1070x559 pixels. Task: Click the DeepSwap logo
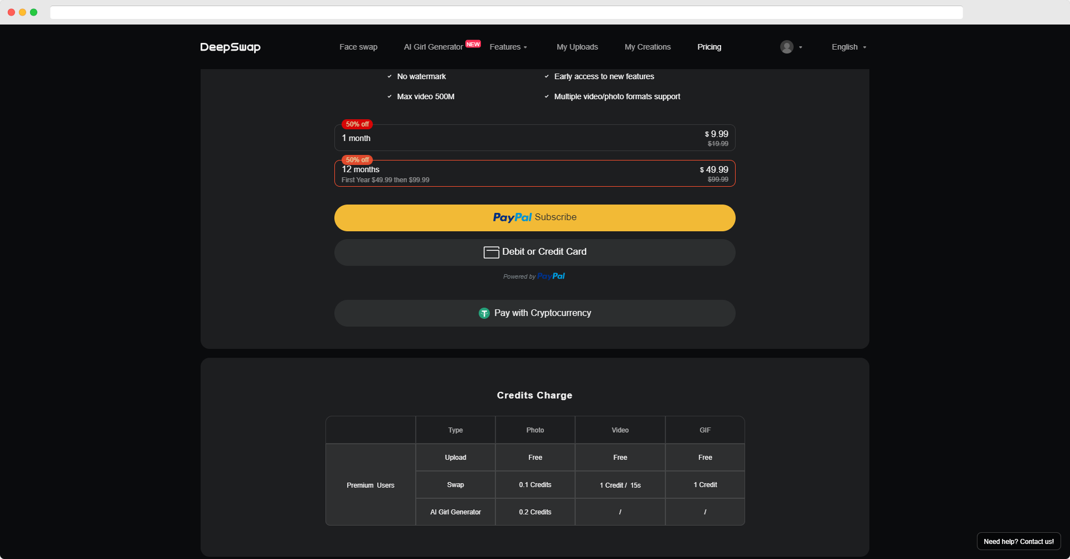[230, 47]
